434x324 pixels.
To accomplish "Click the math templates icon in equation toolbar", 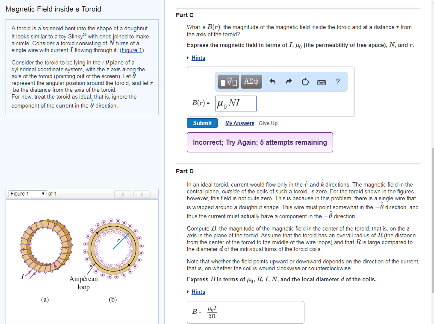I will [x=229, y=81].
